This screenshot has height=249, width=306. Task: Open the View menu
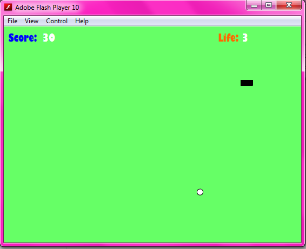coord(31,21)
